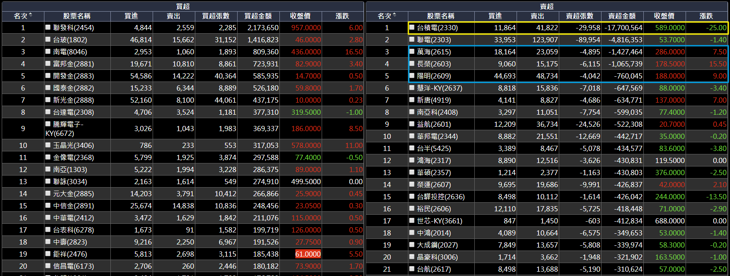The image size is (730, 276).
Task: Click 收盤價 header in the 賣超 table
Action: coord(664,16)
